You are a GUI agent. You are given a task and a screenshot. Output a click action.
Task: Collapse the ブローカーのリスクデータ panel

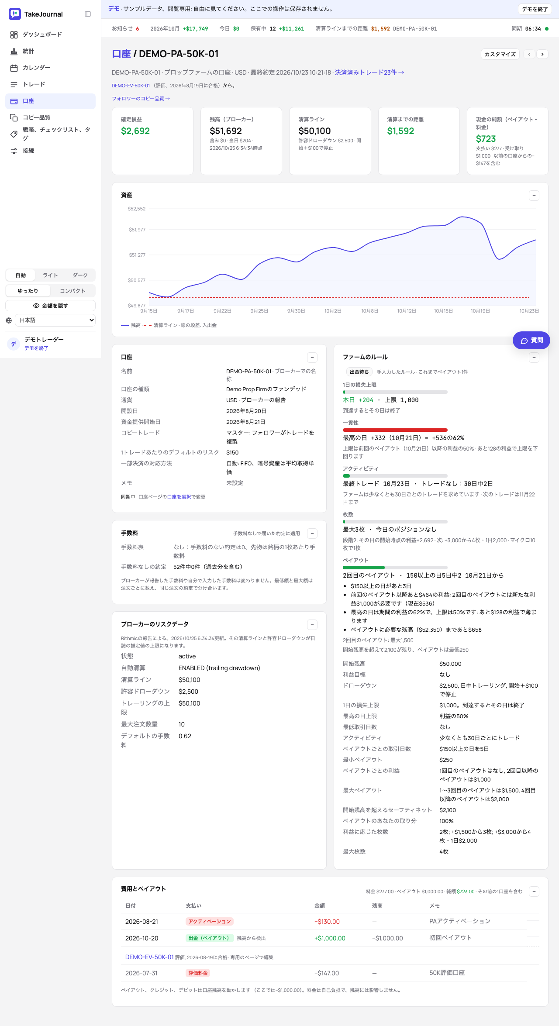tap(312, 625)
